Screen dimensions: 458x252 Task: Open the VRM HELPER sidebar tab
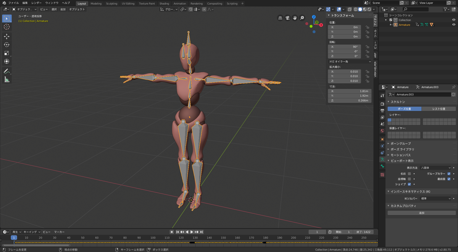[376, 70]
